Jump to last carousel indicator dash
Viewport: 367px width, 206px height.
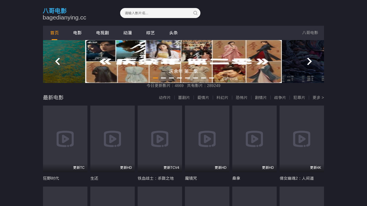pyautogui.click(x=212, y=78)
